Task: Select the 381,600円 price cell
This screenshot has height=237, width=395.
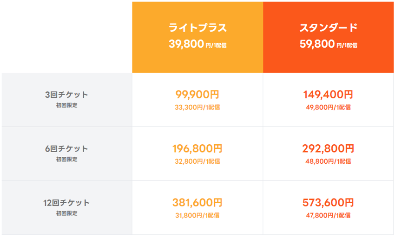Action: coord(197,203)
